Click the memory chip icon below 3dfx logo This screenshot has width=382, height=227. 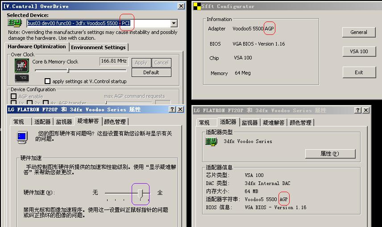22,78
